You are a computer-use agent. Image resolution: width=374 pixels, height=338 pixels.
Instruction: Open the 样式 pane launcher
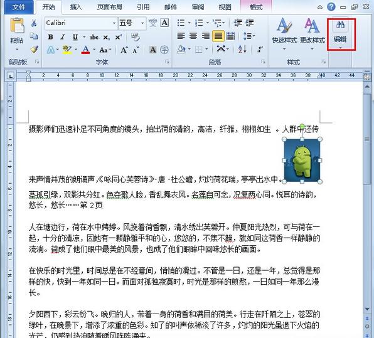click(x=324, y=61)
